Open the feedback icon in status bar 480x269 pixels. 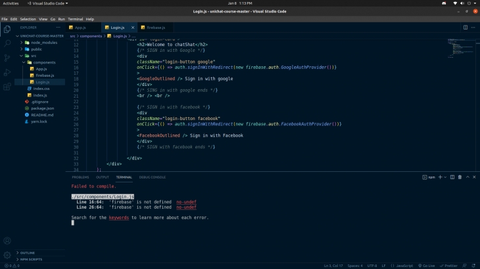(464, 266)
